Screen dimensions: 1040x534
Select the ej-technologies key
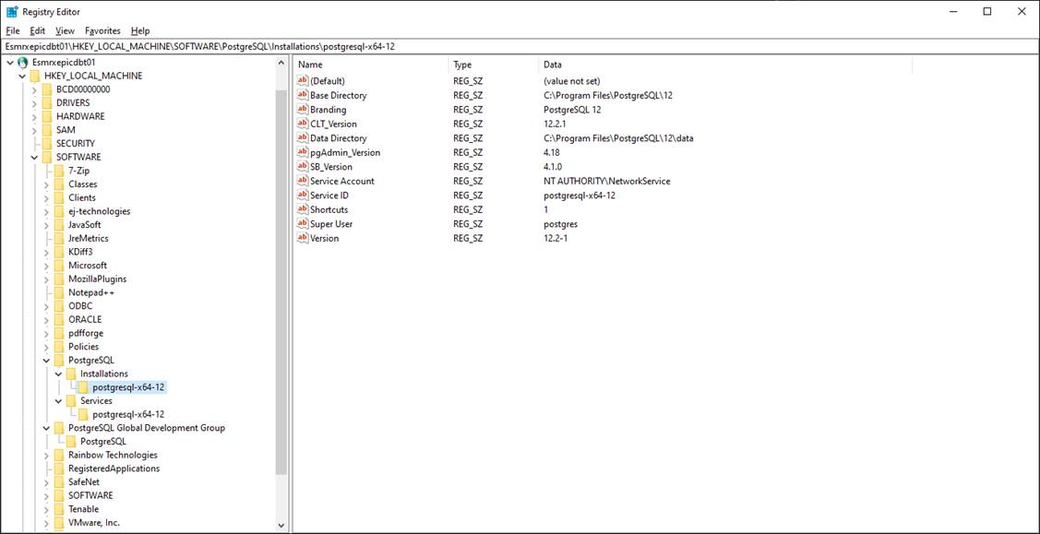click(100, 211)
